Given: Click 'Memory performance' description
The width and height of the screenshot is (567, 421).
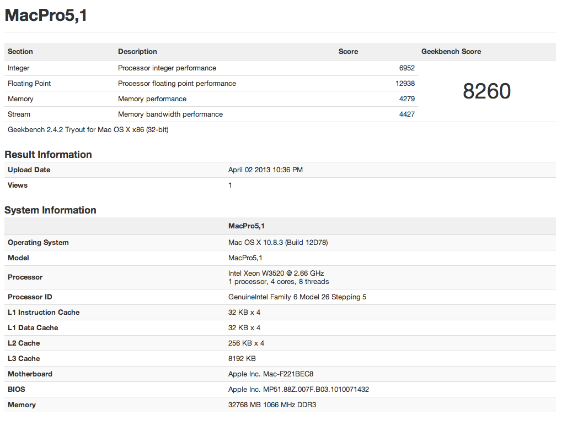Looking at the screenshot, I should tap(152, 99).
